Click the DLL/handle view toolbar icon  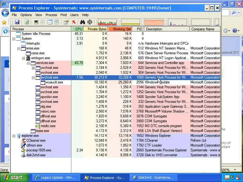click(57, 22)
